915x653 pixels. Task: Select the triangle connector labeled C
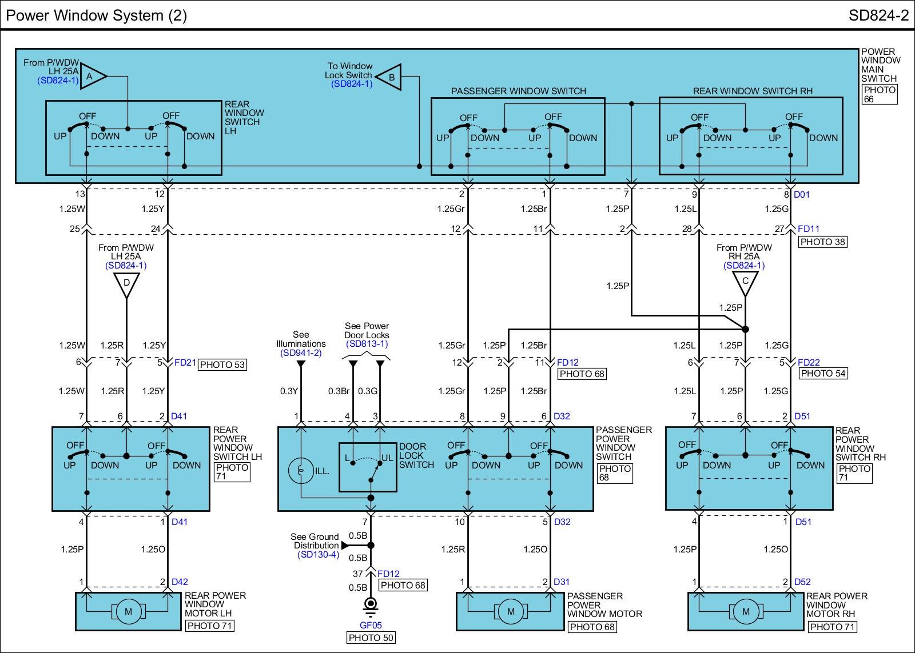745,282
